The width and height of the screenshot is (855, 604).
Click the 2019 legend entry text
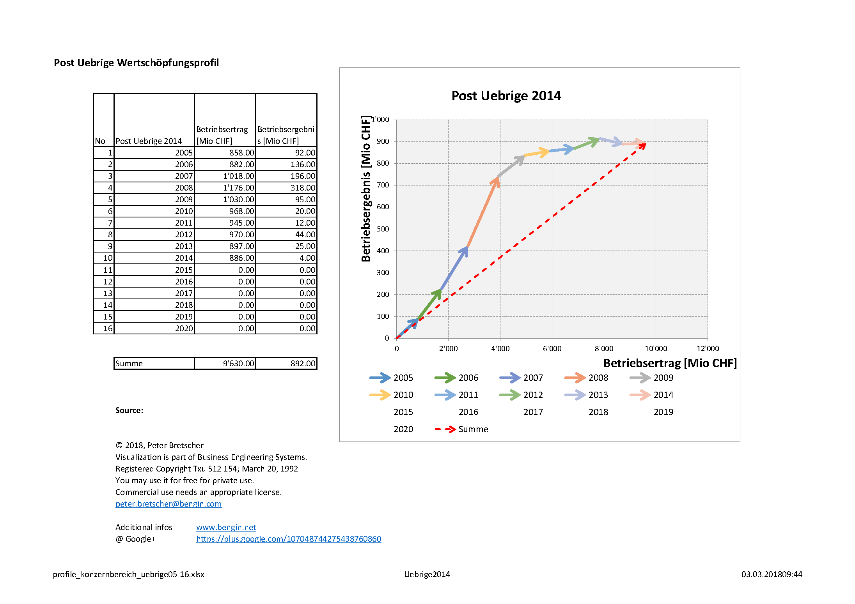coord(663,412)
